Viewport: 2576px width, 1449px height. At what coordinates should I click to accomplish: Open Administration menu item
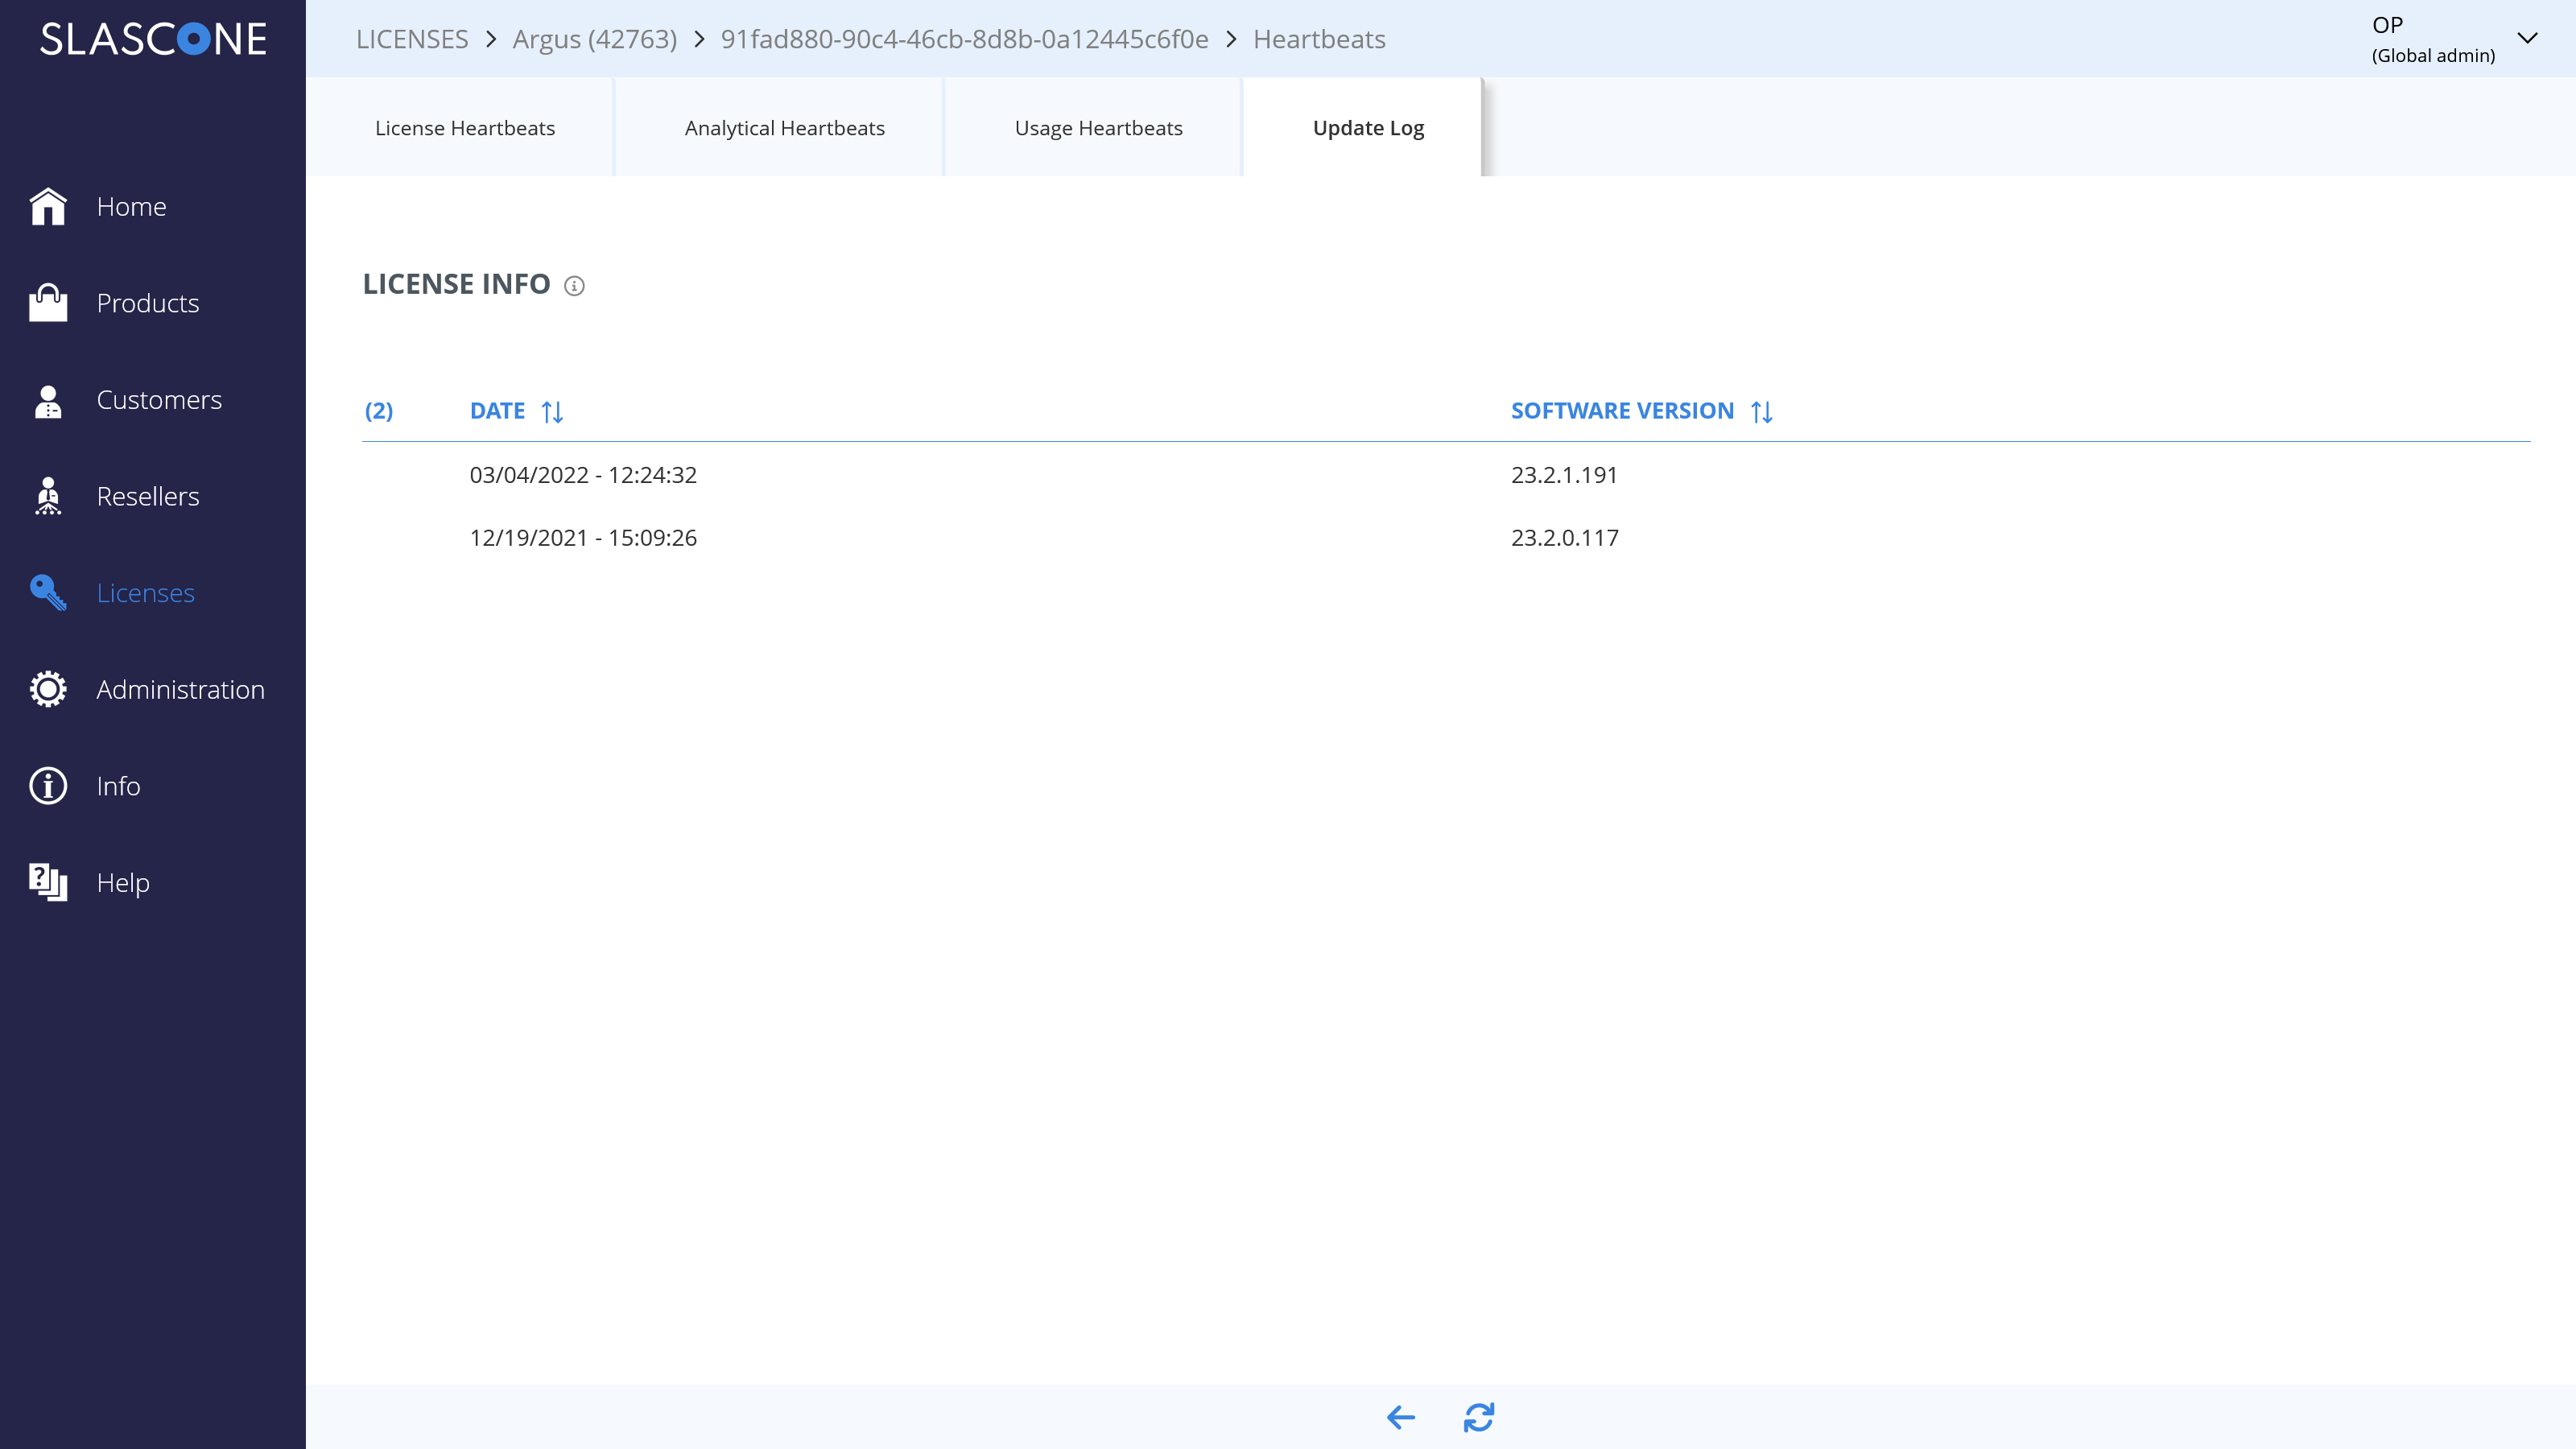pyautogui.click(x=181, y=689)
